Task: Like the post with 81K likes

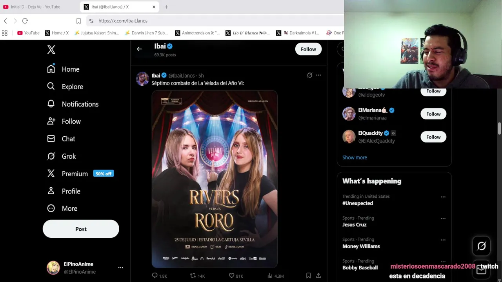Action: 236,276
